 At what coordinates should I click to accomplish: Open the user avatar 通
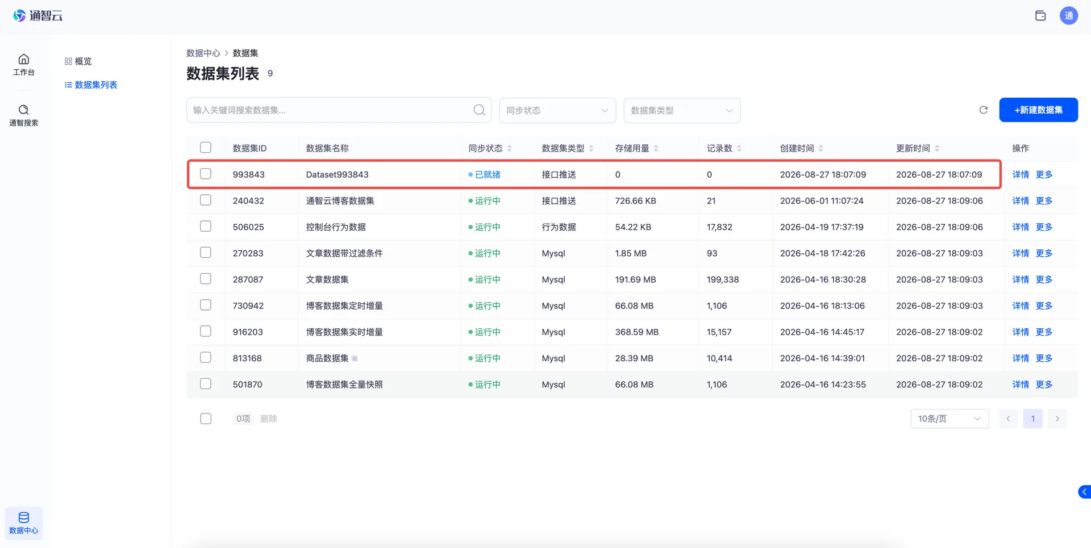(x=1069, y=16)
